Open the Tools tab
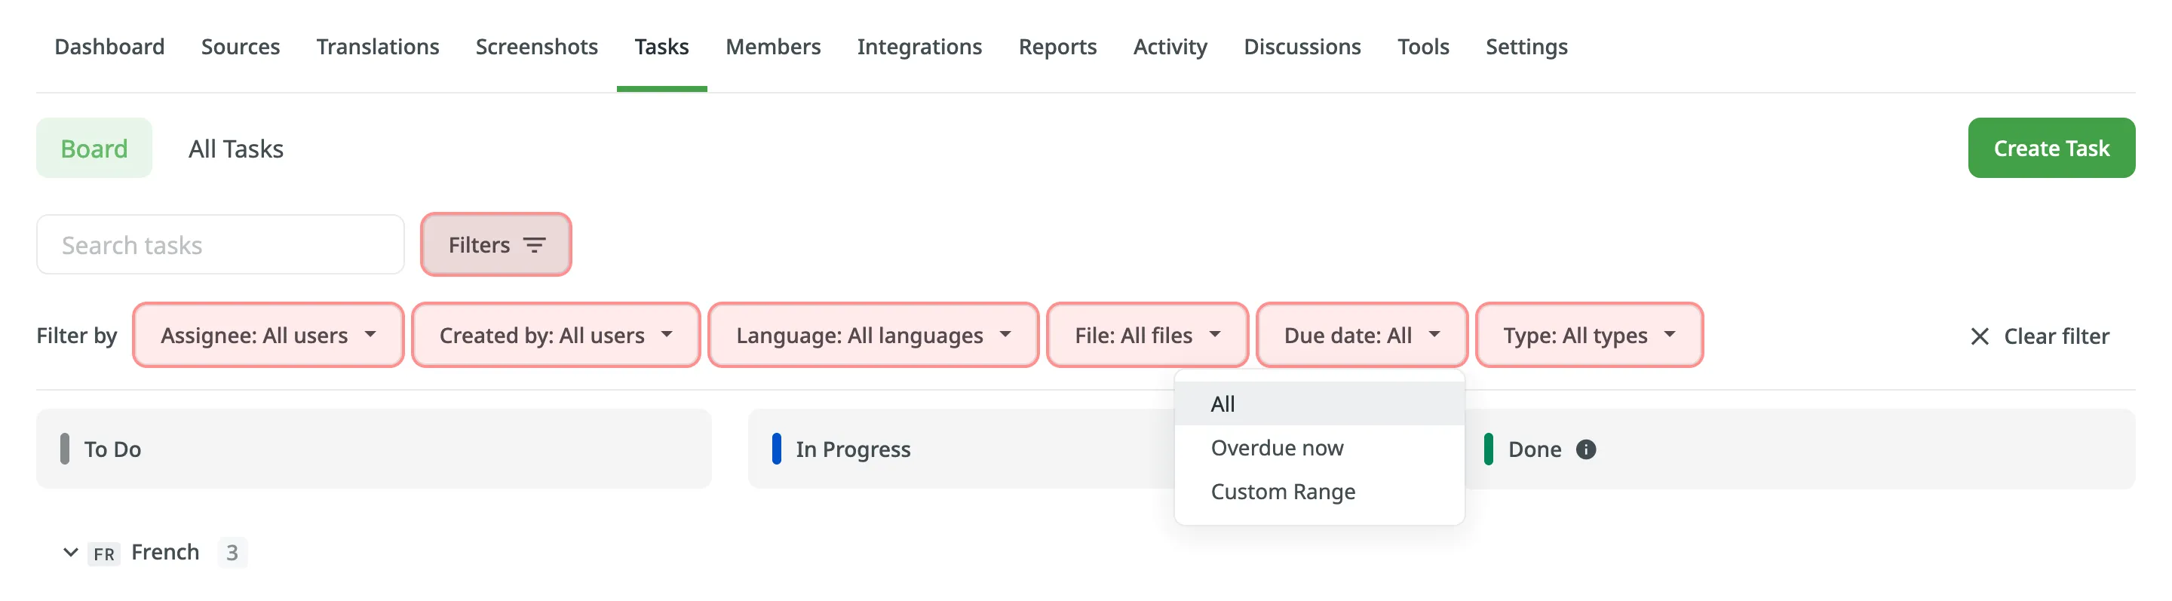 (x=1423, y=48)
